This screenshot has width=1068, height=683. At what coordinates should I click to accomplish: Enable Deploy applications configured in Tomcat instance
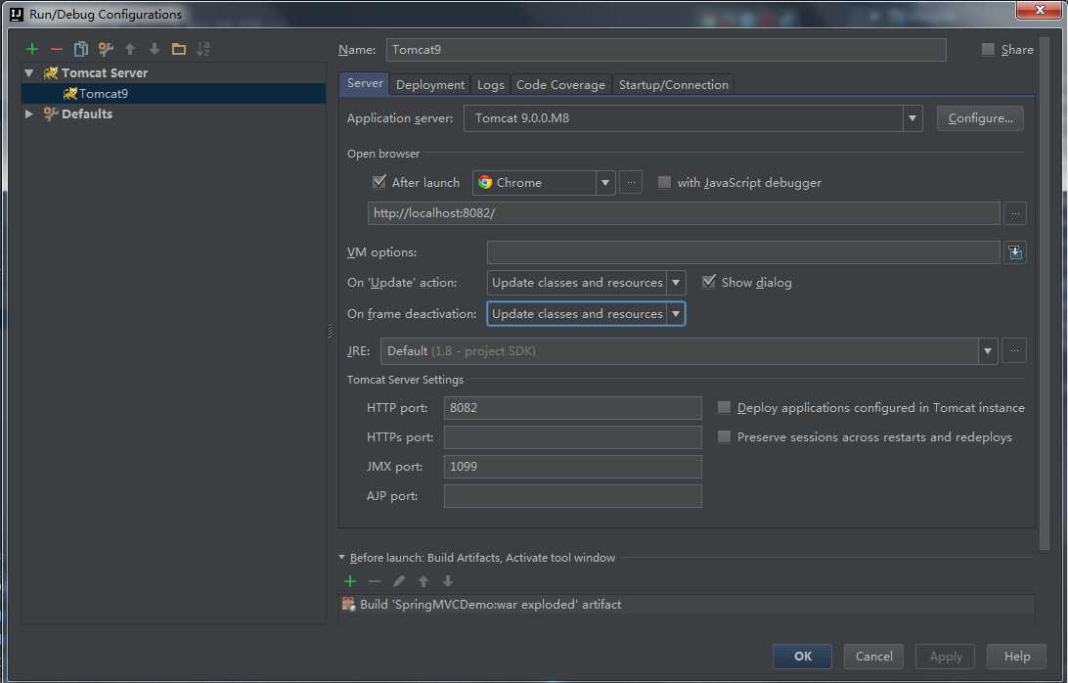pos(724,407)
